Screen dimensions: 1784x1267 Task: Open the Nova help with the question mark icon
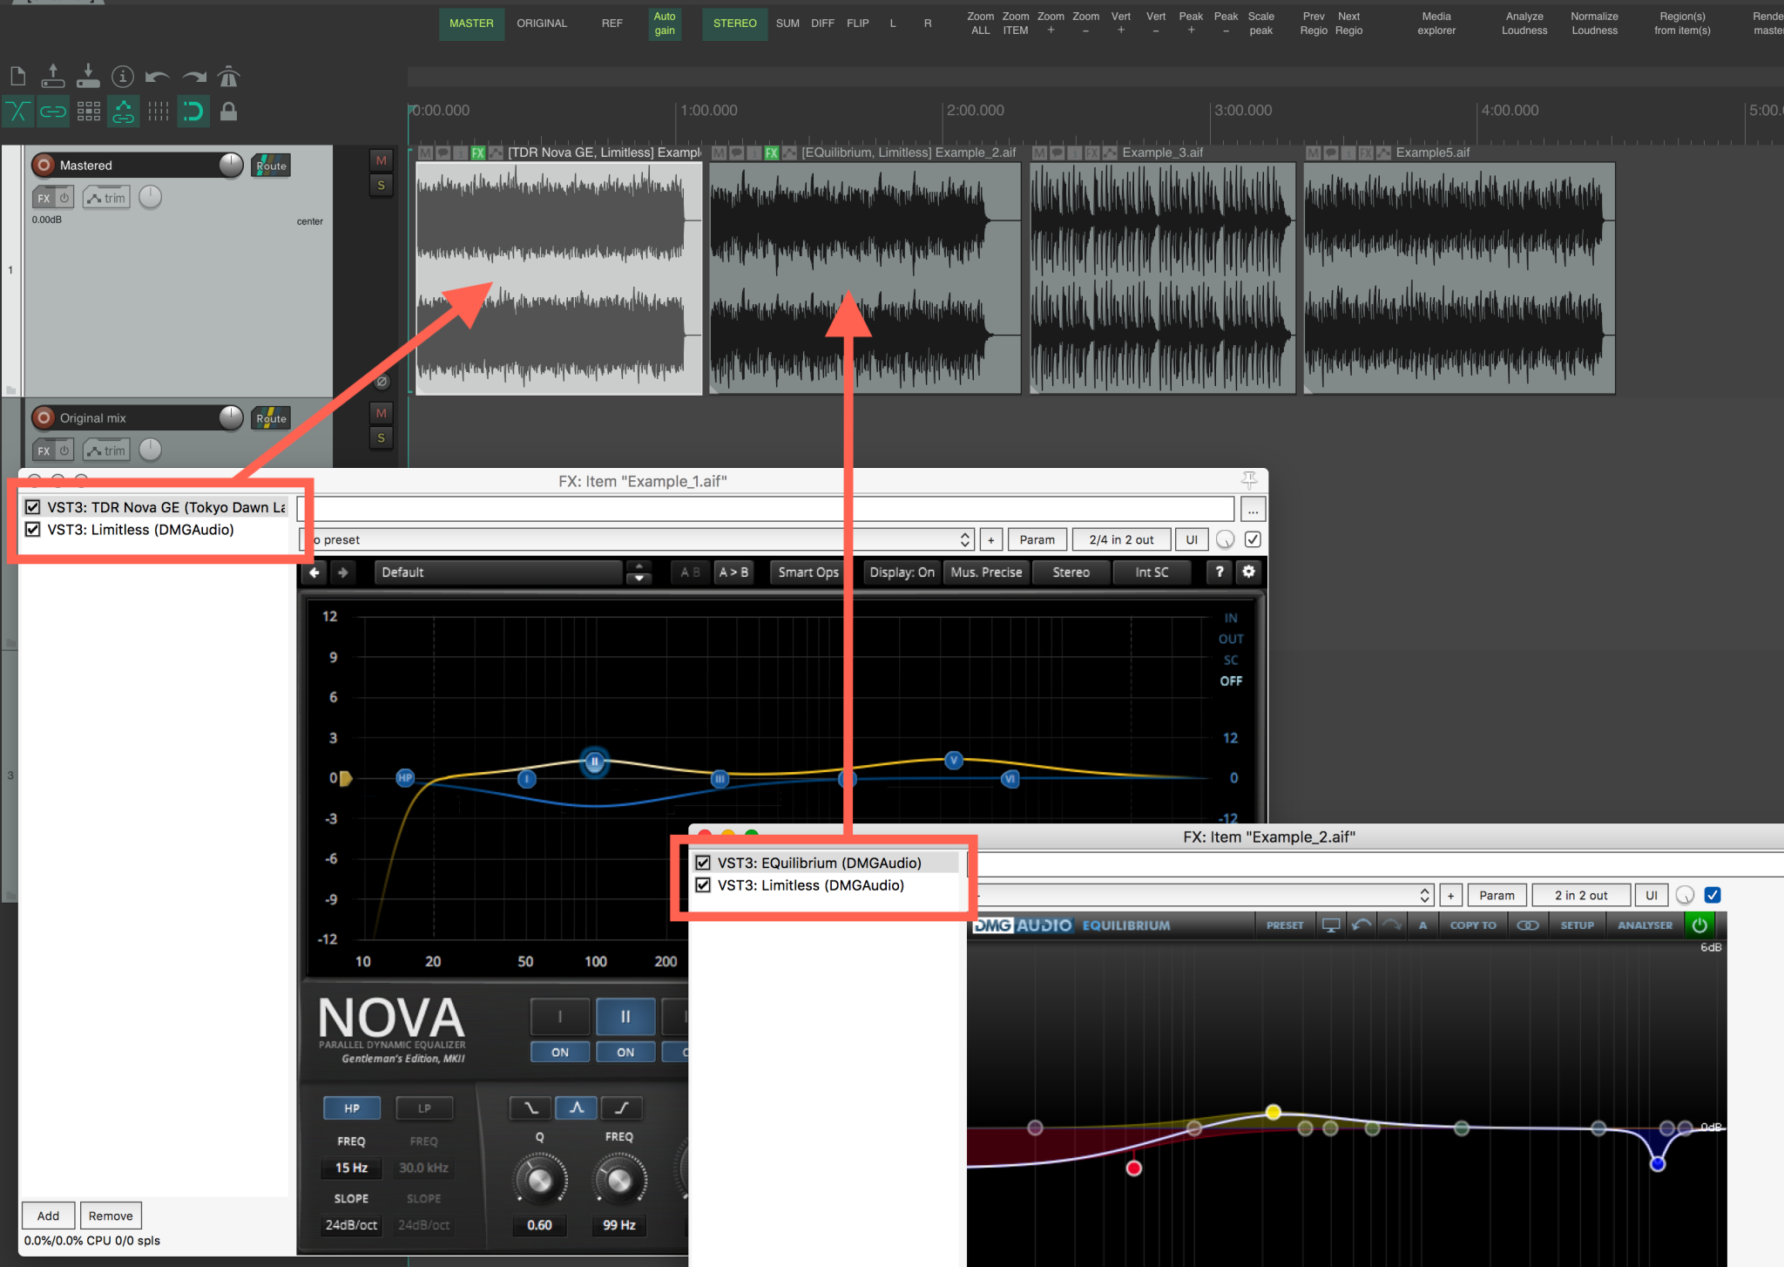[x=1219, y=573]
